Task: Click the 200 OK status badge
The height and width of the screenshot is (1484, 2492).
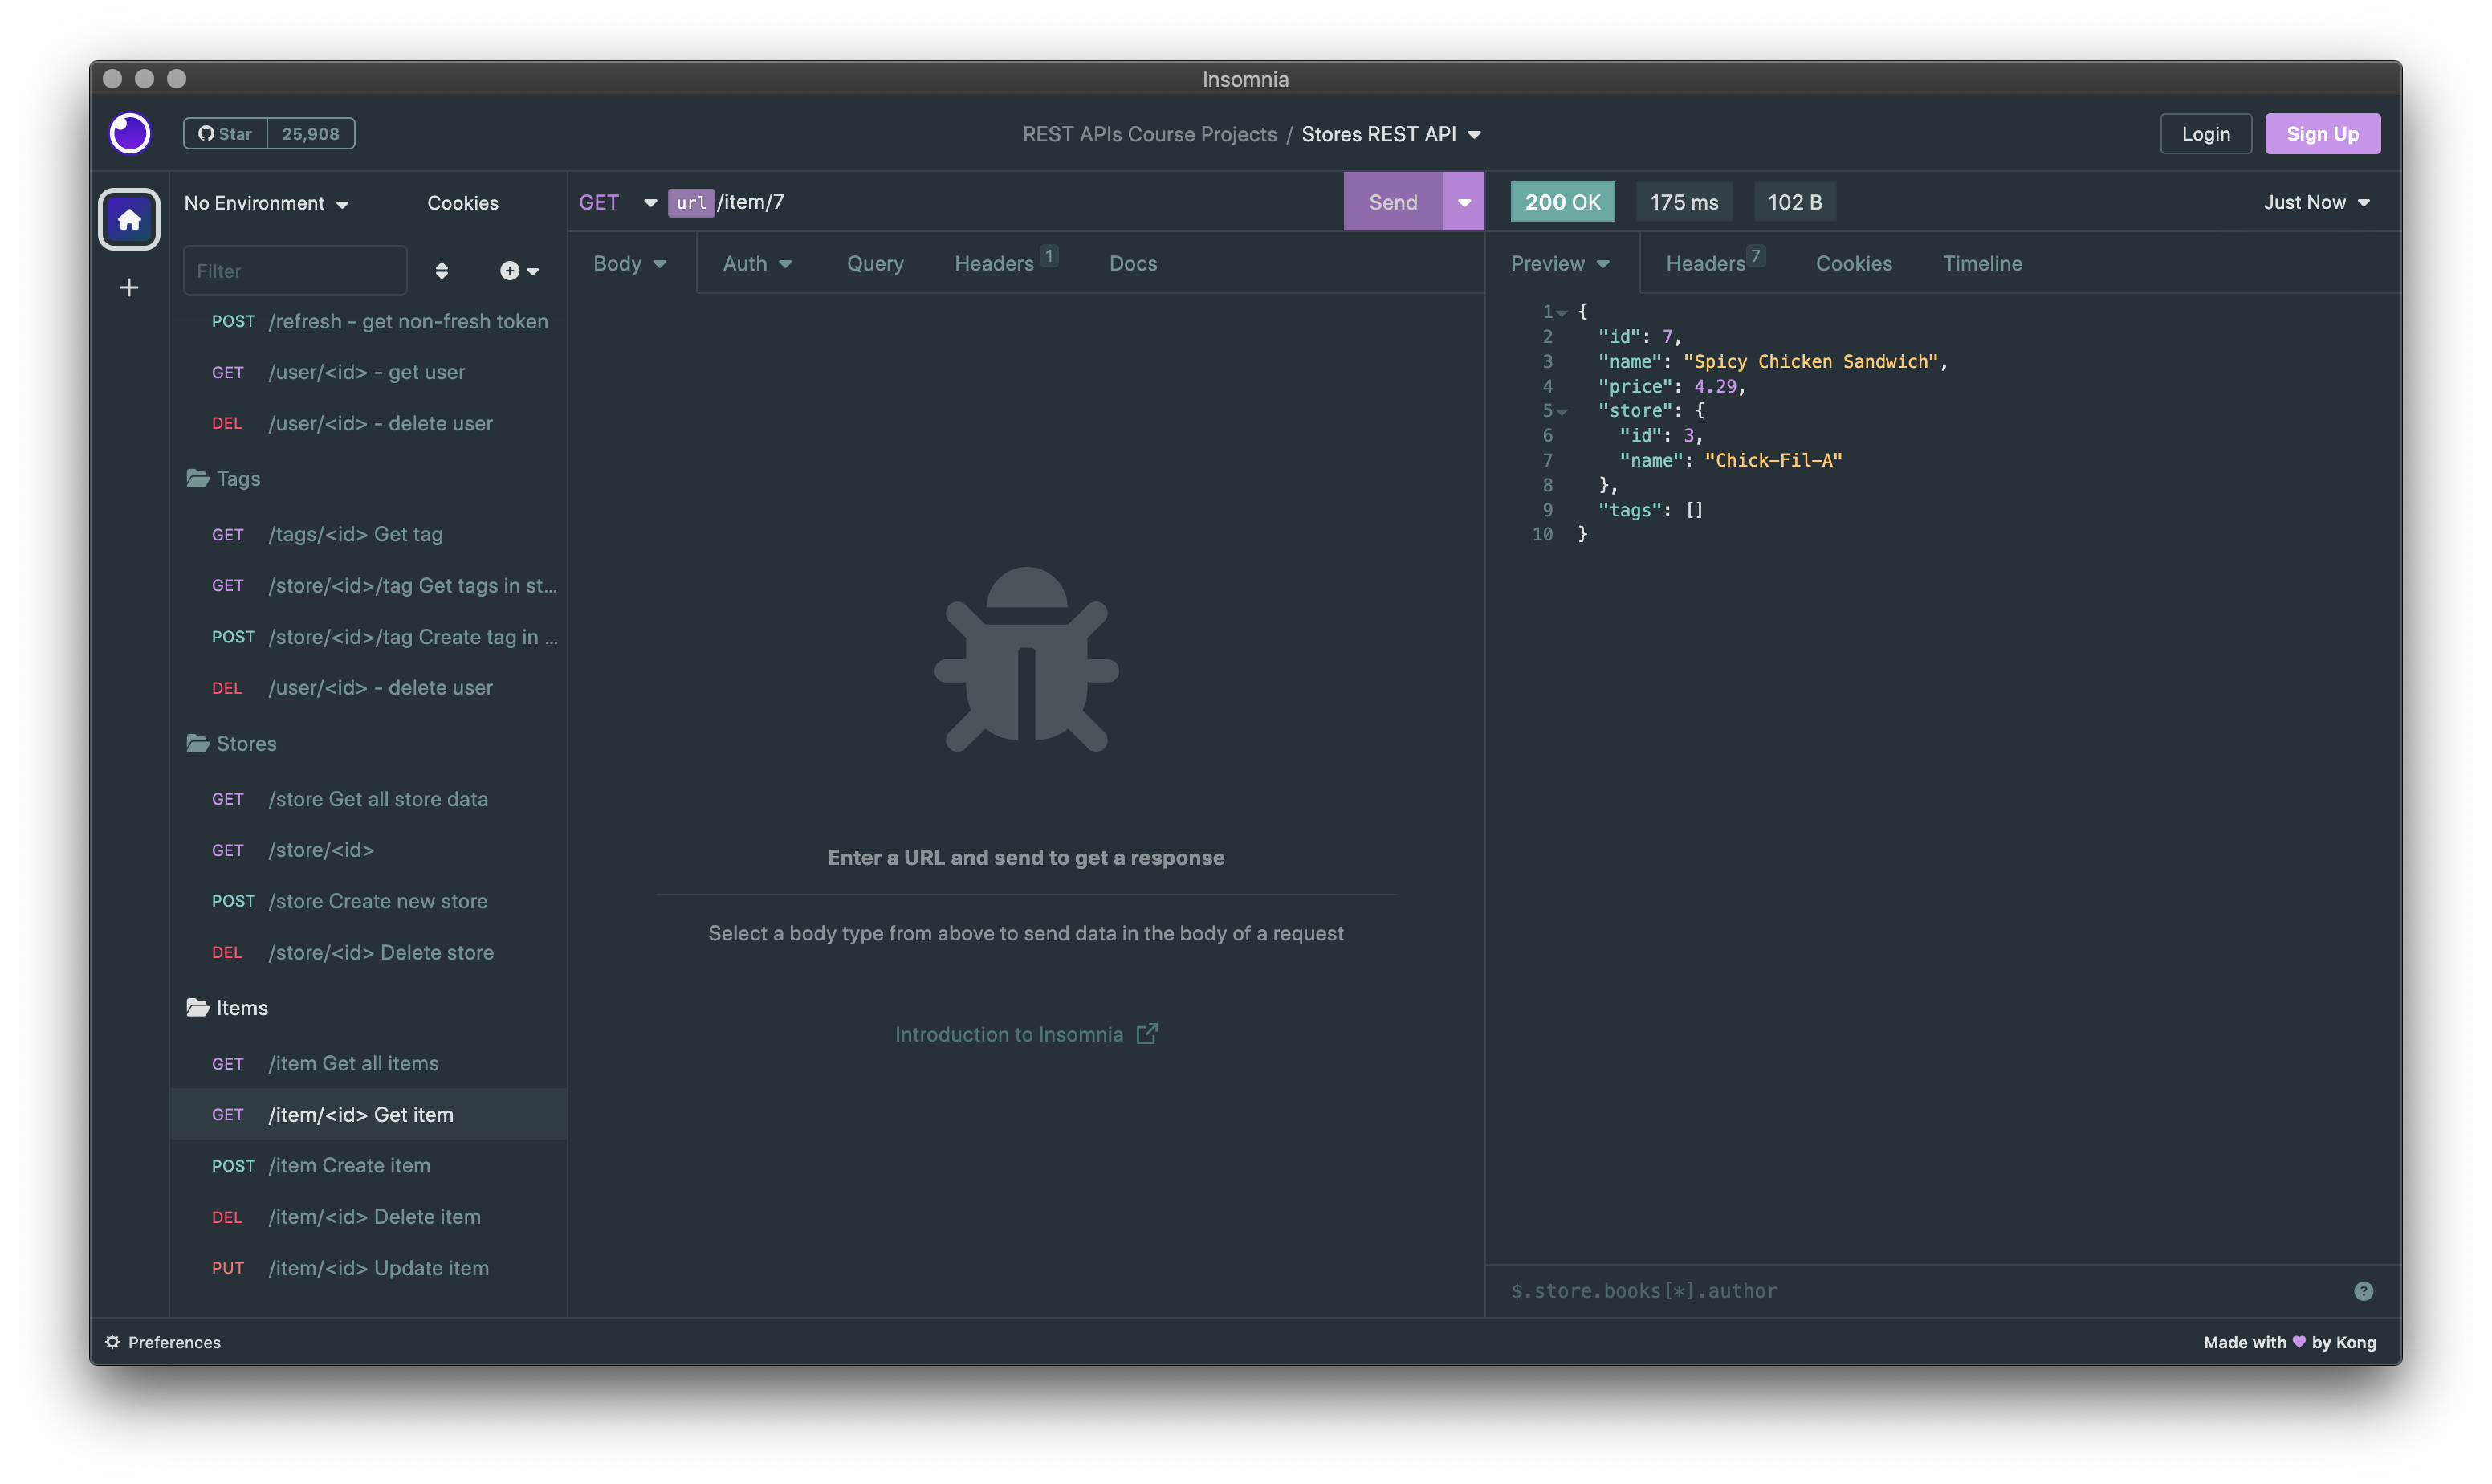Action: (x=1562, y=202)
